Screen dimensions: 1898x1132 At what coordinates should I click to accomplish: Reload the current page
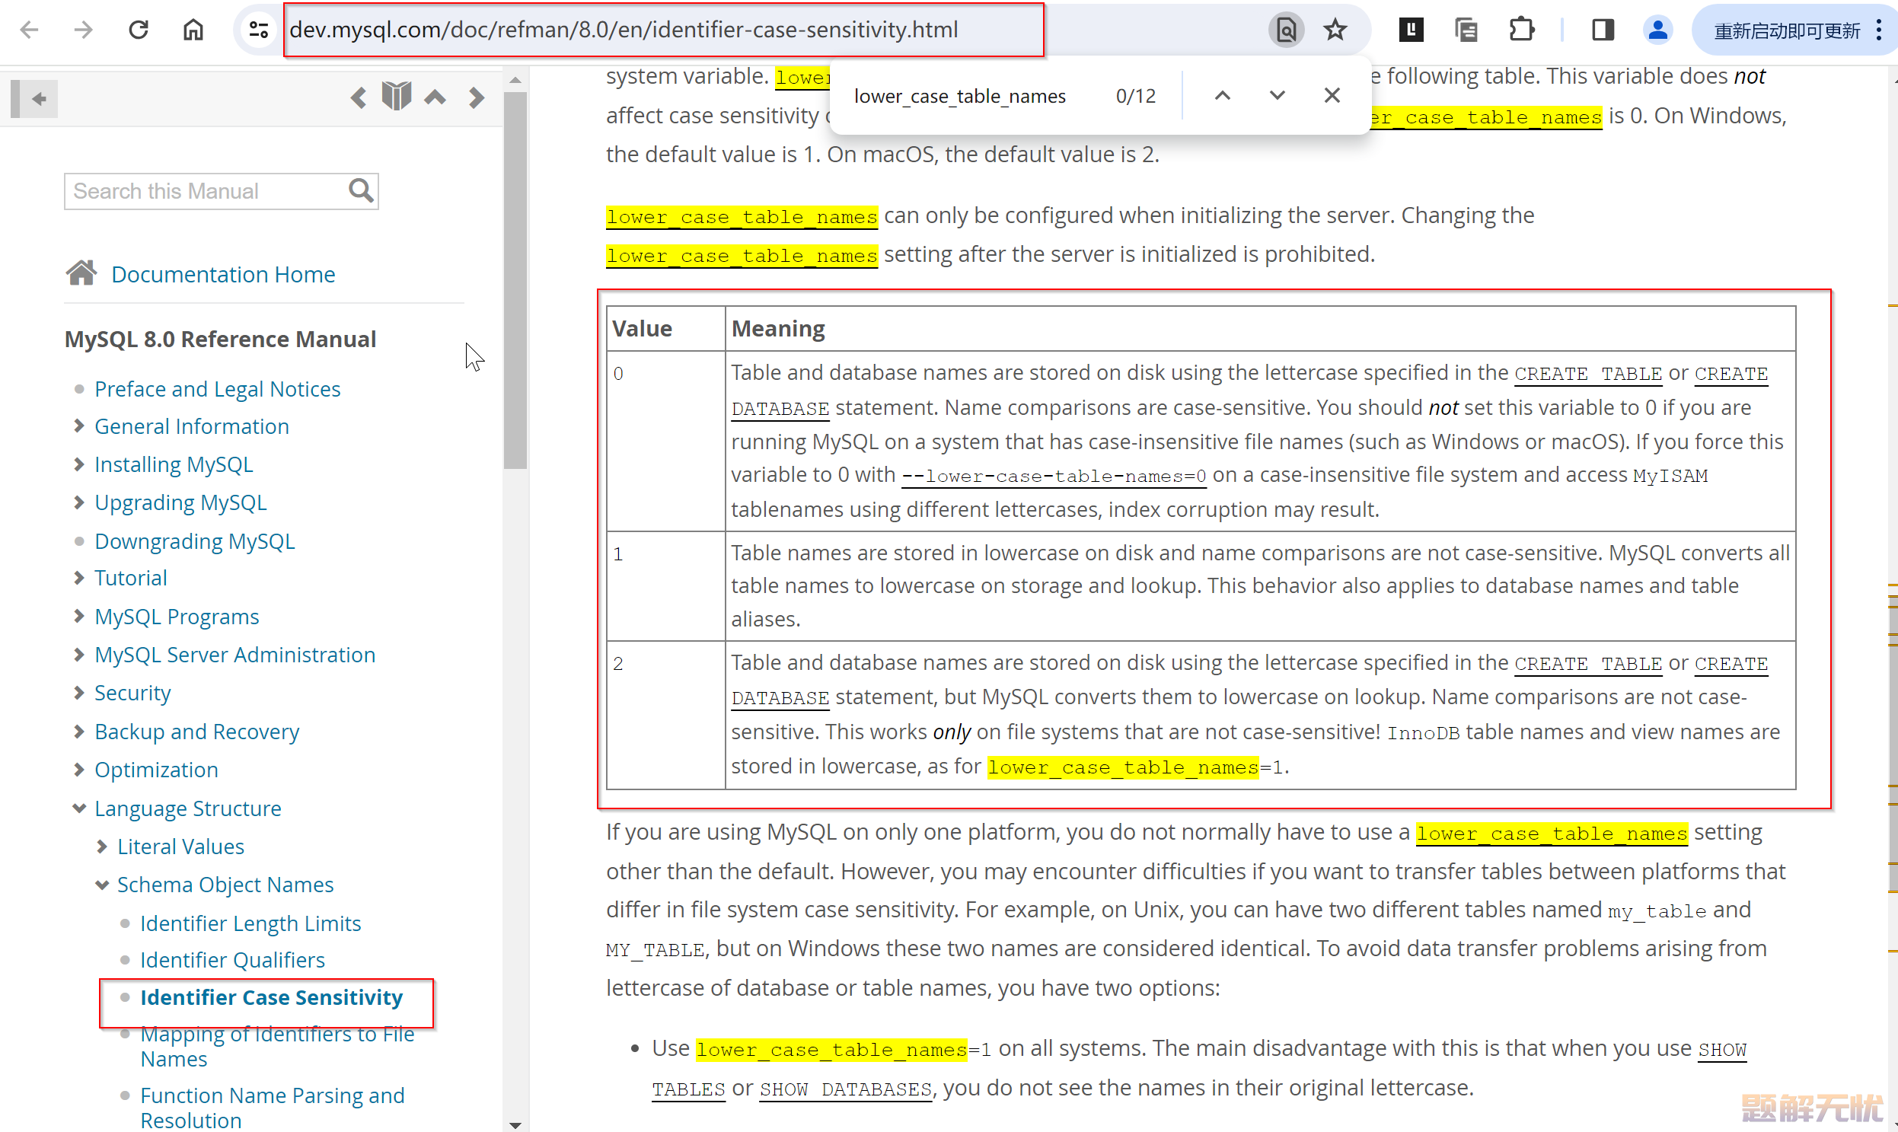pyautogui.click(x=138, y=30)
